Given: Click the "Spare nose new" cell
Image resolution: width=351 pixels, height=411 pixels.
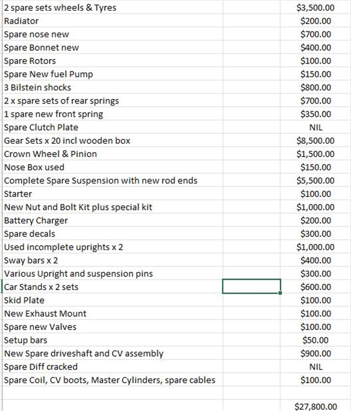Looking at the screenshot, I should [36, 34].
